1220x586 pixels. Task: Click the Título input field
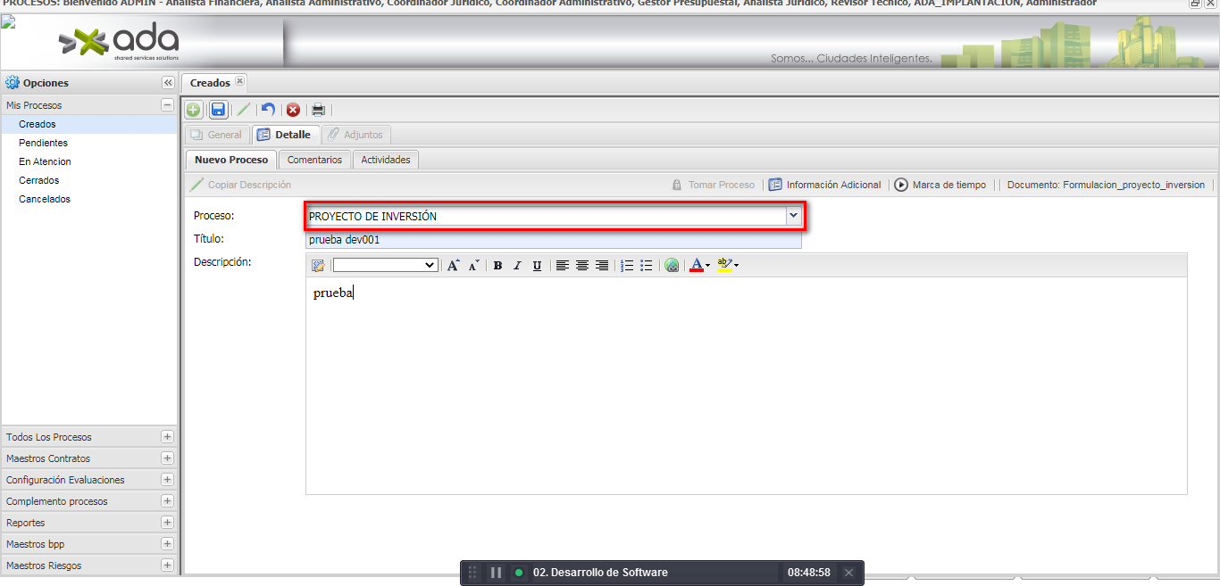click(x=553, y=239)
